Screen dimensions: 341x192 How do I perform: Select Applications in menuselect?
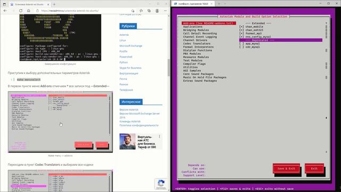pyautogui.click(x=193, y=27)
